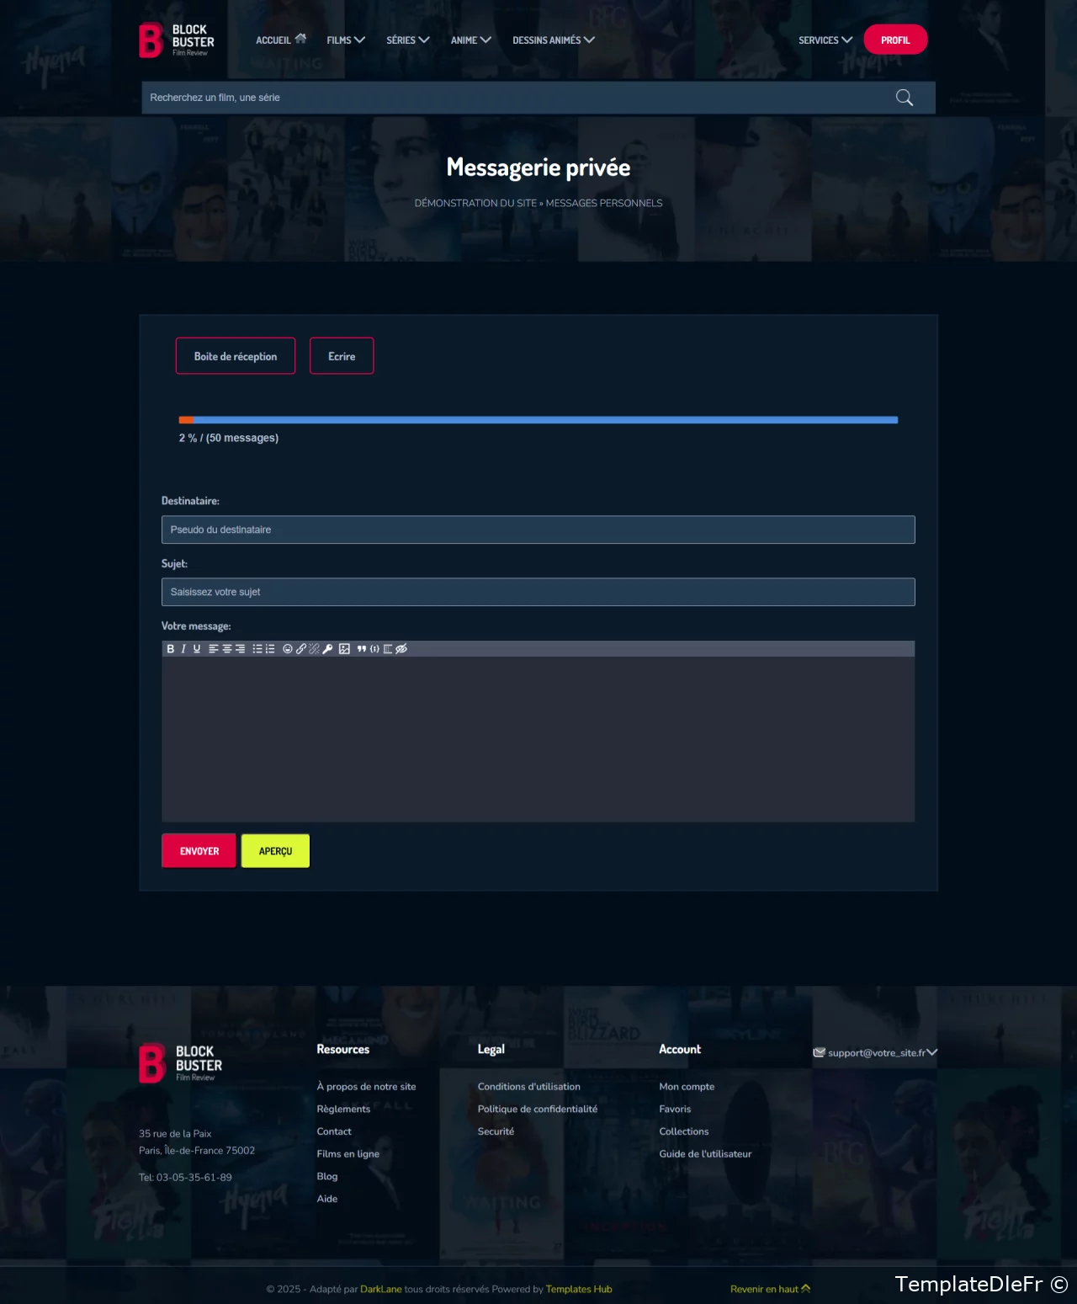This screenshot has height=1304, width=1077.
Task: Expand the Films dropdown menu
Action: [x=345, y=40]
